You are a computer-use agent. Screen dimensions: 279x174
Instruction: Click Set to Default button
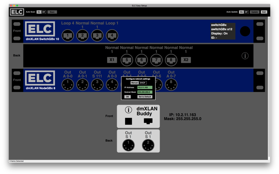pyautogui.click(x=145, y=97)
